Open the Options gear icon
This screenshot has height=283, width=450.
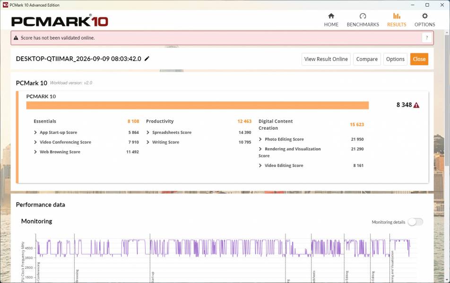click(425, 16)
